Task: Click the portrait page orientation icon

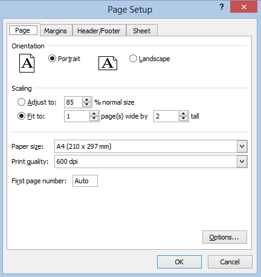Action: (x=27, y=63)
